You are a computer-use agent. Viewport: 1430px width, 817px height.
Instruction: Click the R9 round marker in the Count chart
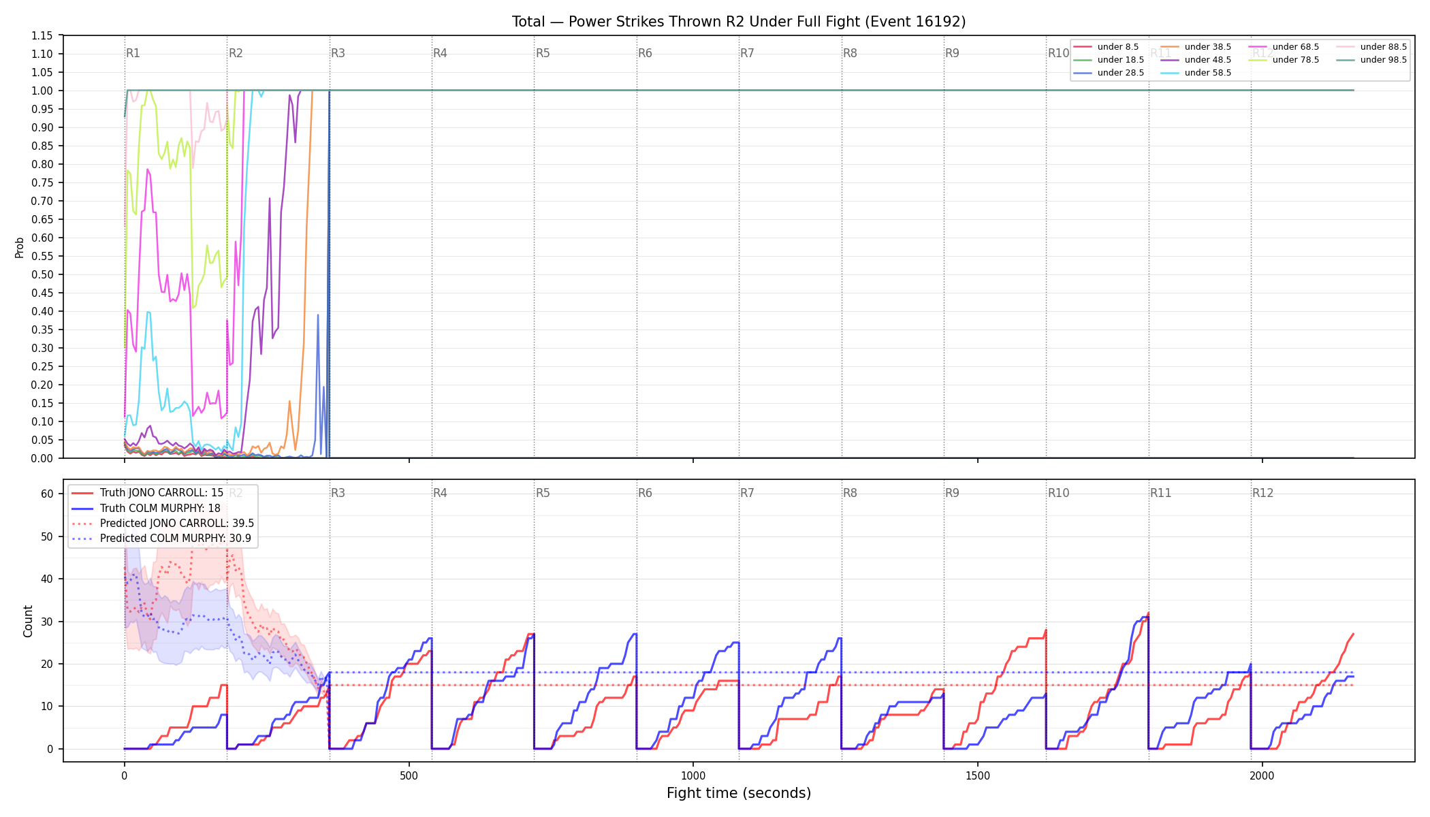[x=952, y=493]
